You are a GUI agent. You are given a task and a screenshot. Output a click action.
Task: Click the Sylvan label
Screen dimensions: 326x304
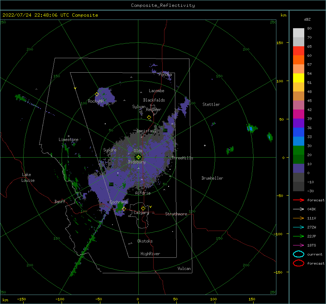click(x=139, y=107)
